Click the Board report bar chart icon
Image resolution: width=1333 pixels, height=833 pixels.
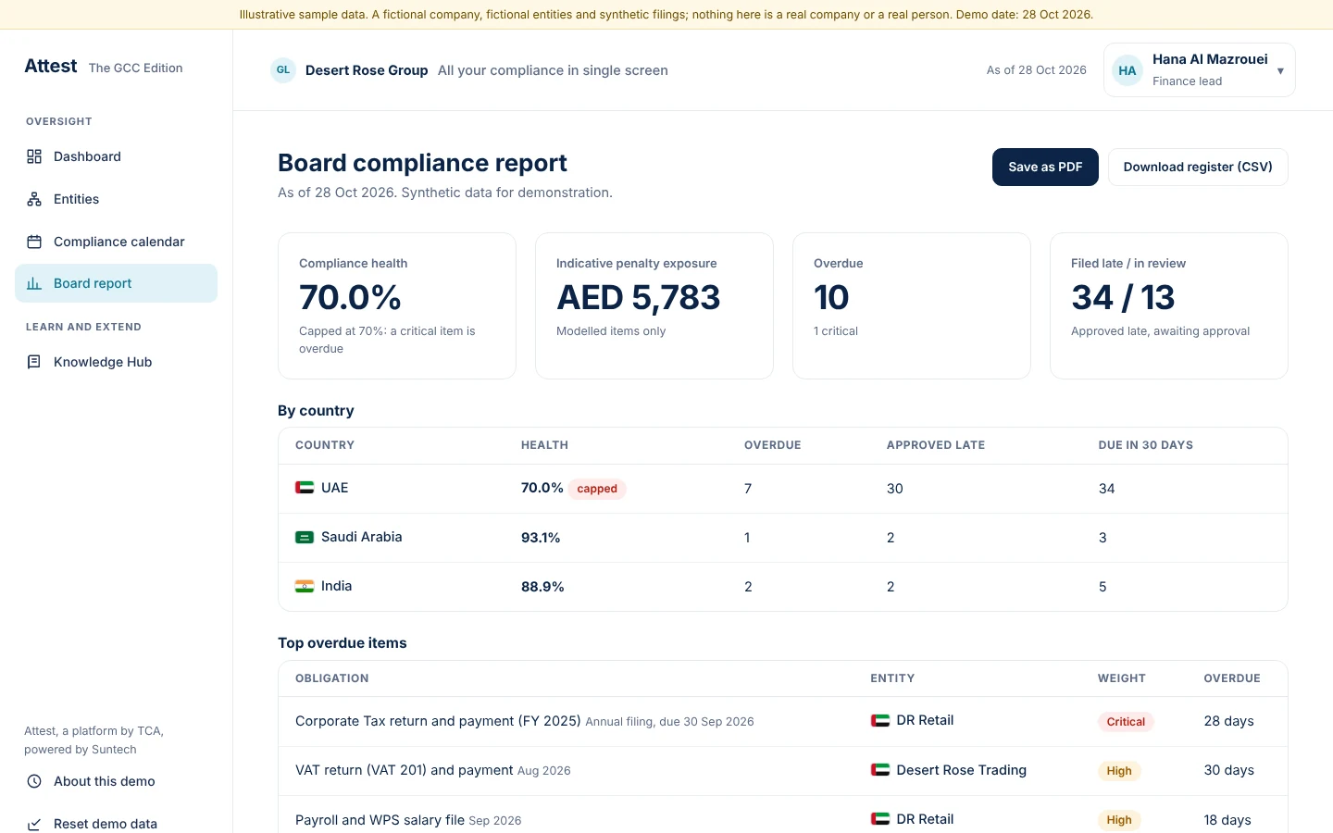pos(34,283)
